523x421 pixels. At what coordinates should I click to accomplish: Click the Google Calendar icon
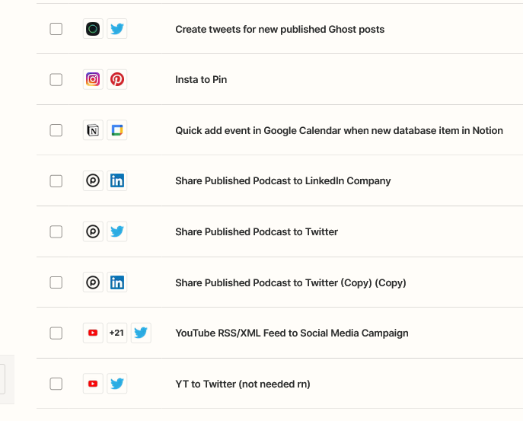pos(116,130)
